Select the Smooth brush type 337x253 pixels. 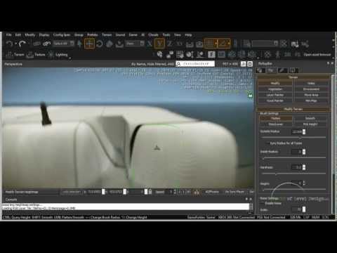310,118
